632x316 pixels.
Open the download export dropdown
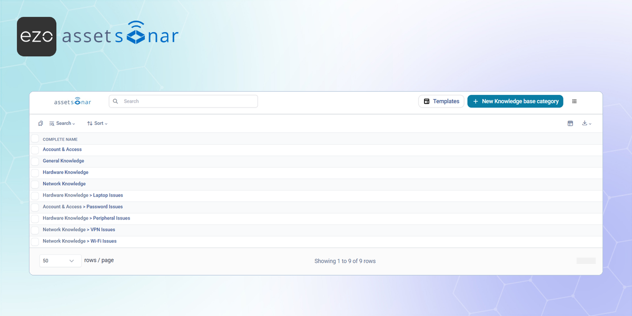coord(586,123)
